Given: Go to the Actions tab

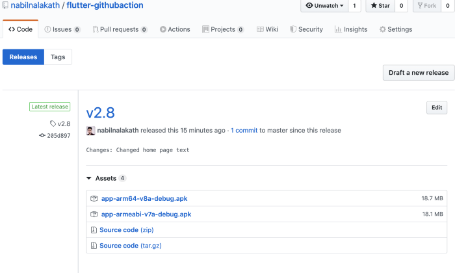Looking at the screenshot, I should pyautogui.click(x=175, y=29).
